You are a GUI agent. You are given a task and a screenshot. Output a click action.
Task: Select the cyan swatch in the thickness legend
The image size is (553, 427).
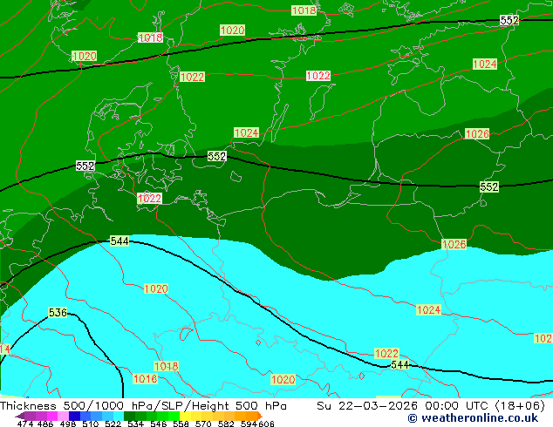[119, 416]
